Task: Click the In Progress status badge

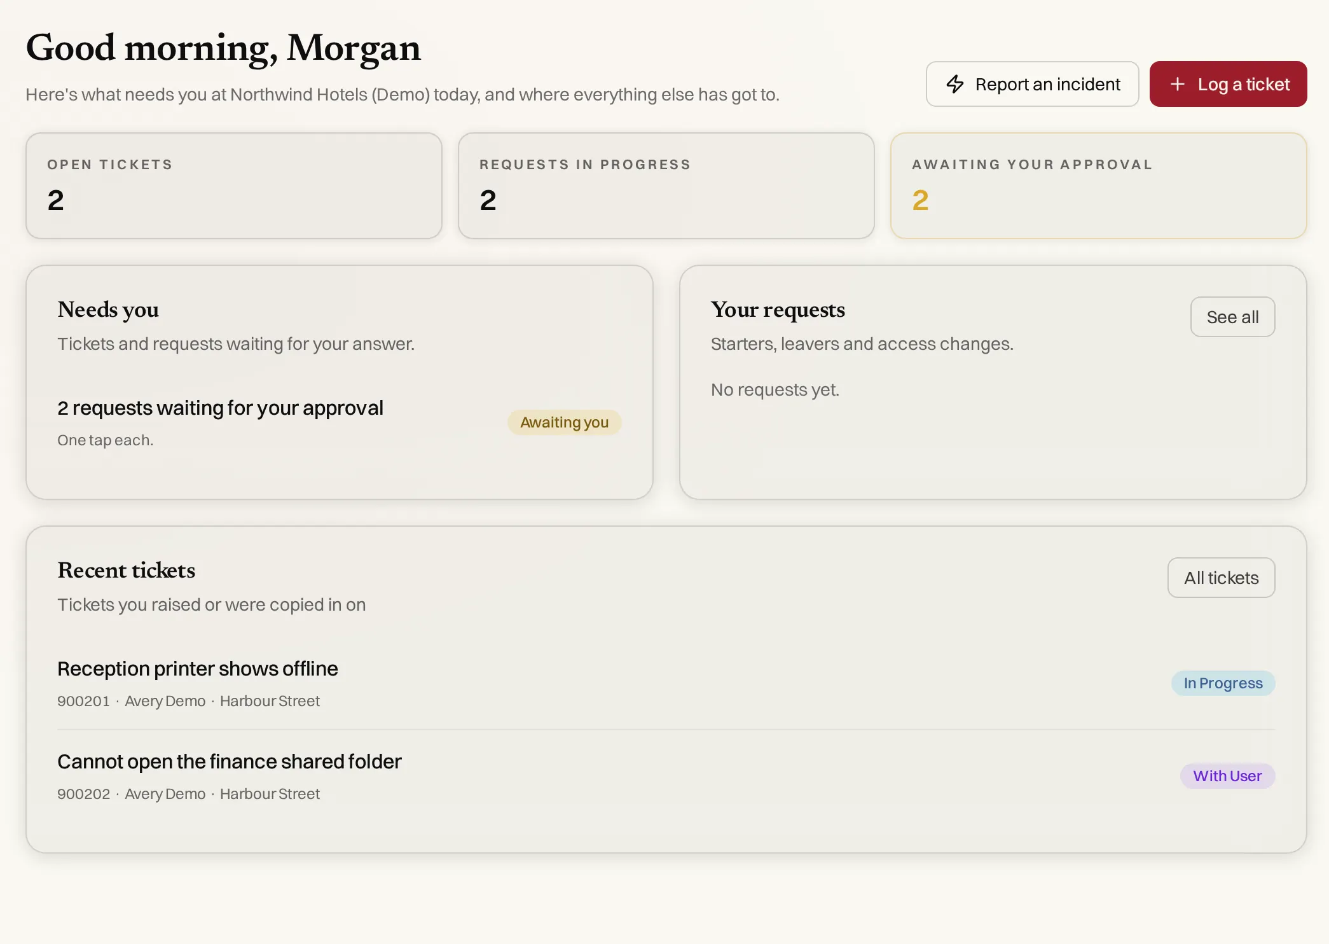Action: 1223,683
